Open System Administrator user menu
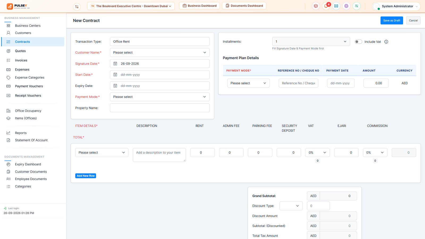The width and height of the screenshot is (425, 239). (396, 6)
